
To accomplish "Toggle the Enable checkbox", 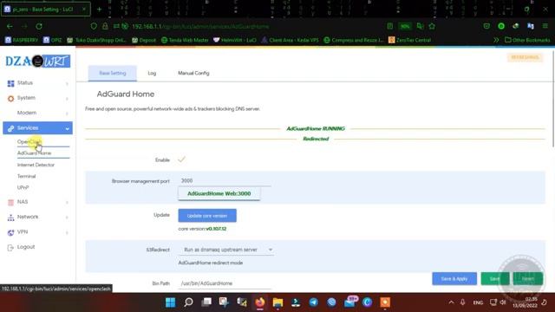I will tap(181, 159).
